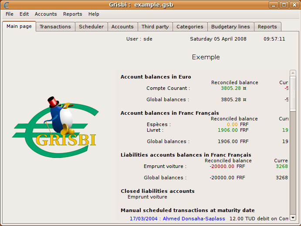Image resolution: width=301 pixels, height=226 pixels.
Task: Switch to the Transactions tab
Action: 55,27
